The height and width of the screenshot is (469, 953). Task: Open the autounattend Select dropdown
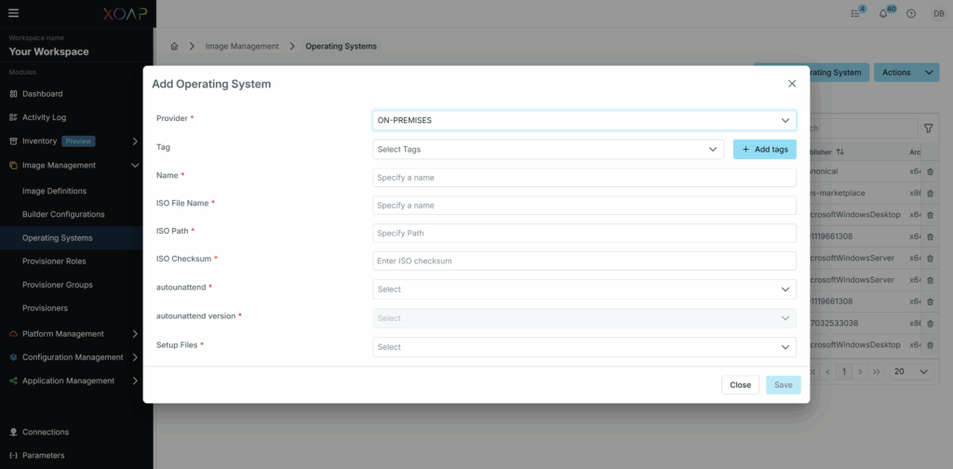coord(584,289)
